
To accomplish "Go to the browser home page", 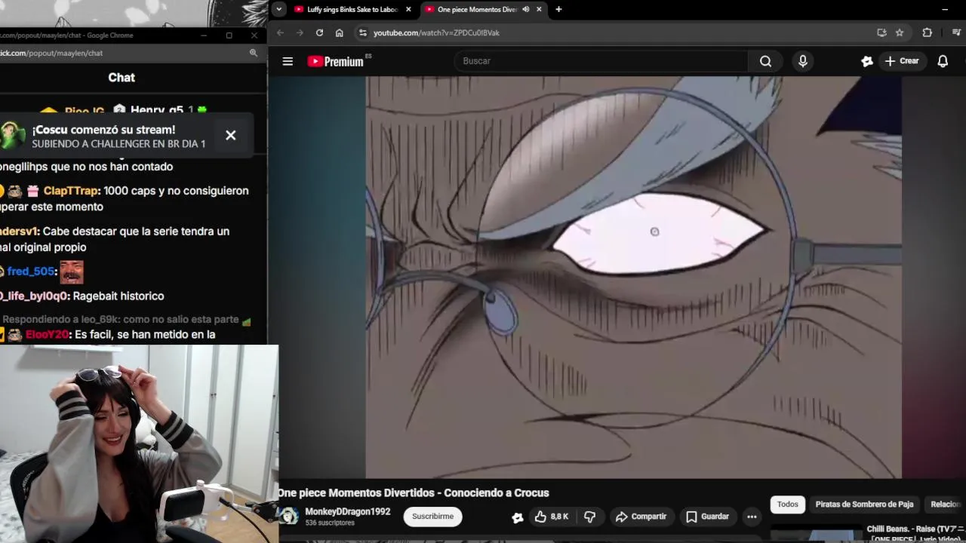I will pyautogui.click(x=339, y=32).
